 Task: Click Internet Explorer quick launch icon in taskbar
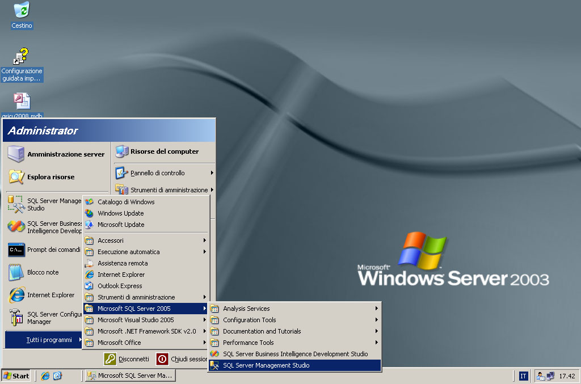pyautogui.click(x=45, y=375)
